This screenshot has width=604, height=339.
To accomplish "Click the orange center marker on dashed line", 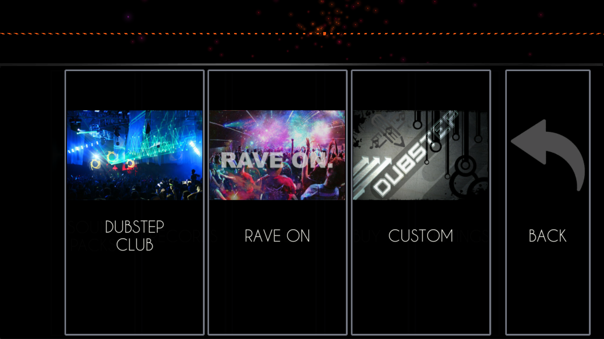I will [325, 33].
